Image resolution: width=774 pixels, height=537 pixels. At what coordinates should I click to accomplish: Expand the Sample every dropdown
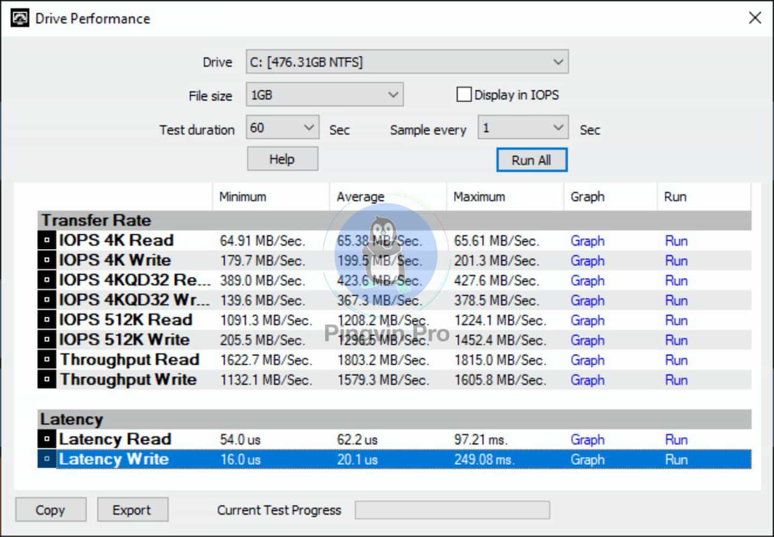click(x=522, y=128)
